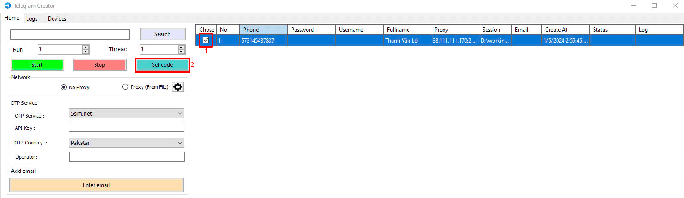Focus the API Key input field
Image resolution: width=684 pixels, height=198 pixels.
(x=127, y=127)
